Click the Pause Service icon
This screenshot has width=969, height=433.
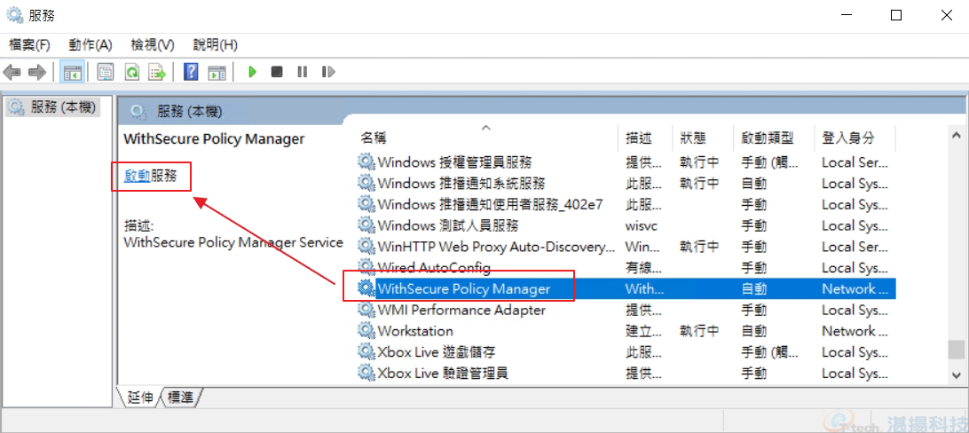click(x=303, y=72)
